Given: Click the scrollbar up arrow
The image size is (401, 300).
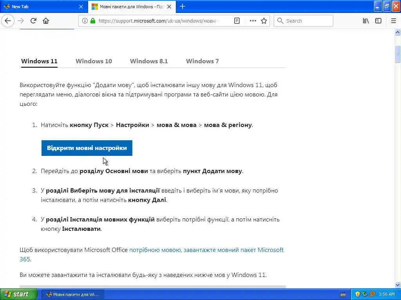Looking at the screenshot, I should click(397, 32).
